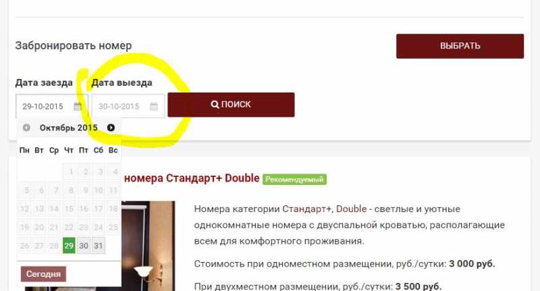Click the ПОИСК search button
This screenshot has height=291, width=540.
coord(231,105)
